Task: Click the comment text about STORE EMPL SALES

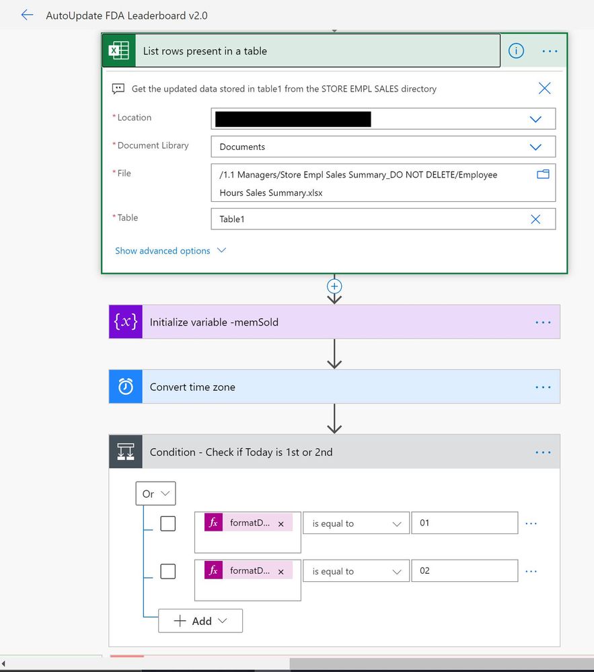Action: (284, 89)
